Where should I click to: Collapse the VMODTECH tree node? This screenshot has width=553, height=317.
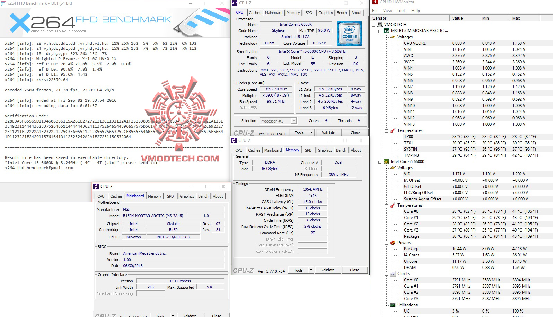tap(374, 25)
